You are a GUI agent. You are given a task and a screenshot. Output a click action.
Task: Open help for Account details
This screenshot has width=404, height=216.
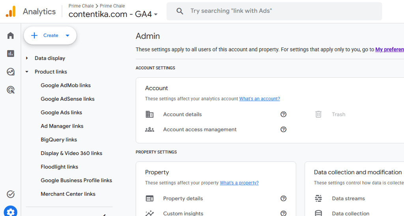point(283,114)
